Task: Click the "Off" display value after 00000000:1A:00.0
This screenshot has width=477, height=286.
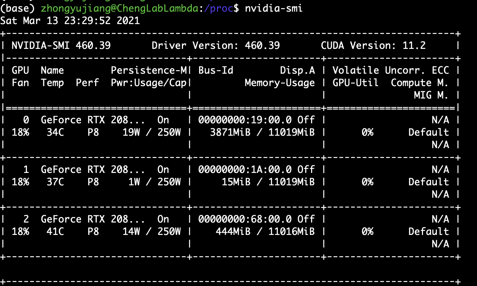Action: pos(306,170)
